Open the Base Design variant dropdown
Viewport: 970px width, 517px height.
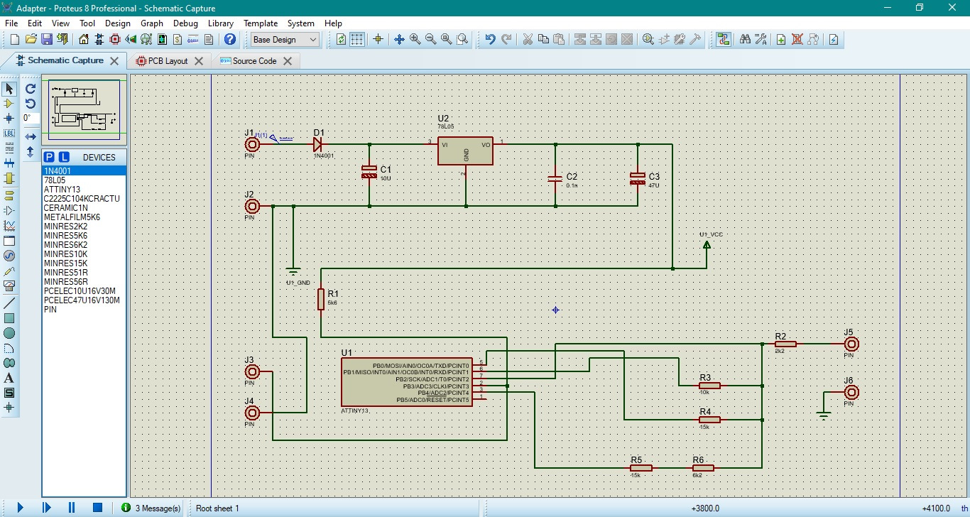[285, 40]
